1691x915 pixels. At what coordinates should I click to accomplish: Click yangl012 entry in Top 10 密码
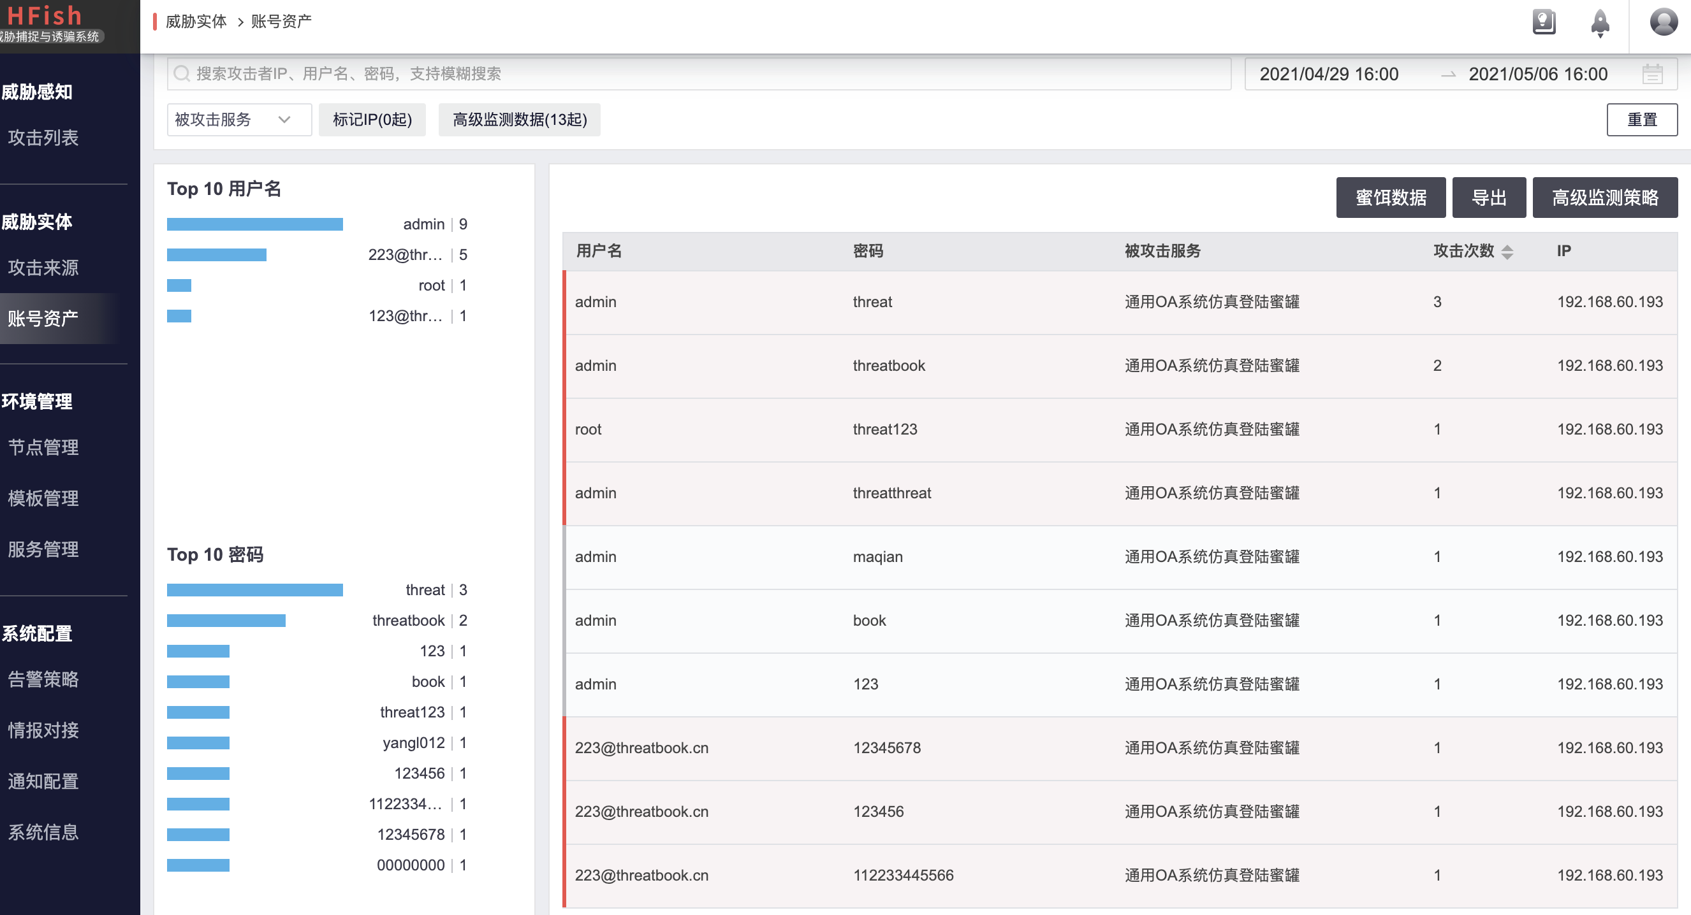[317, 743]
